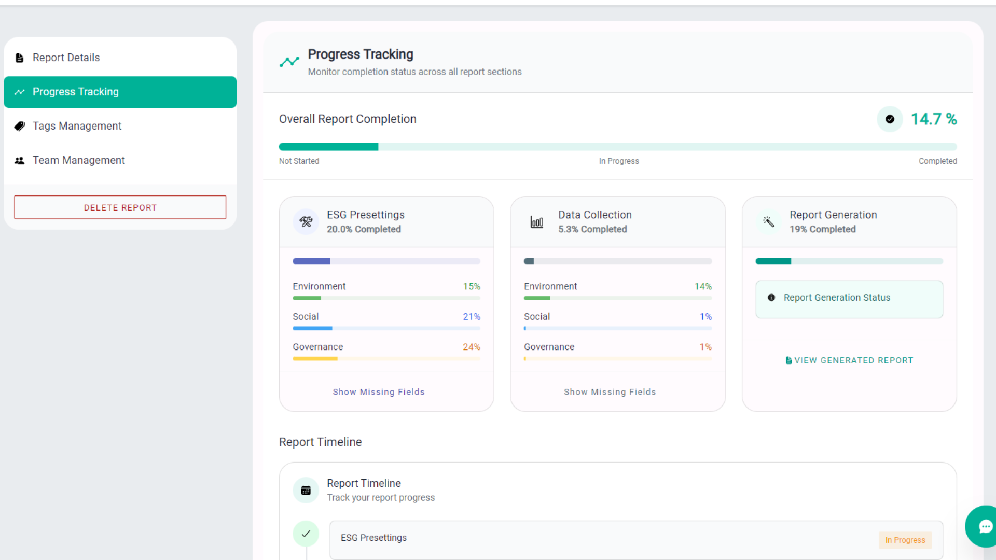Open the Tags Management section
The image size is (996, 560).
pos(77,126)
